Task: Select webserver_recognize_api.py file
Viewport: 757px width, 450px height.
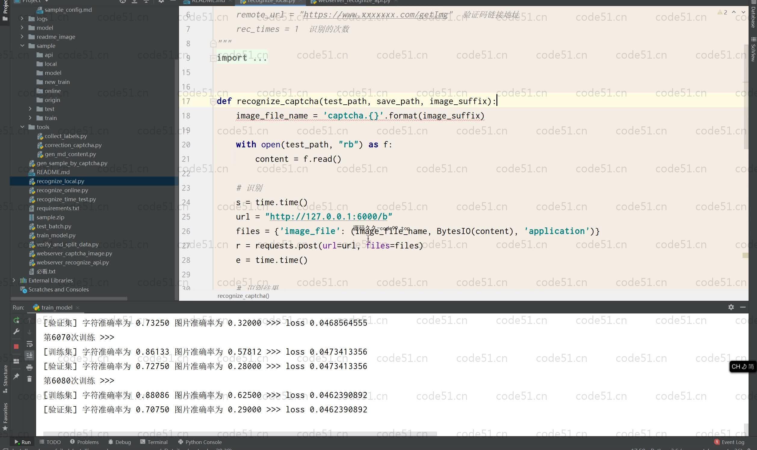Action: pos(73,262)
